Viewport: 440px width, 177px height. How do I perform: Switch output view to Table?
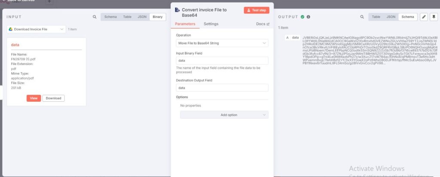click(376, 17)
